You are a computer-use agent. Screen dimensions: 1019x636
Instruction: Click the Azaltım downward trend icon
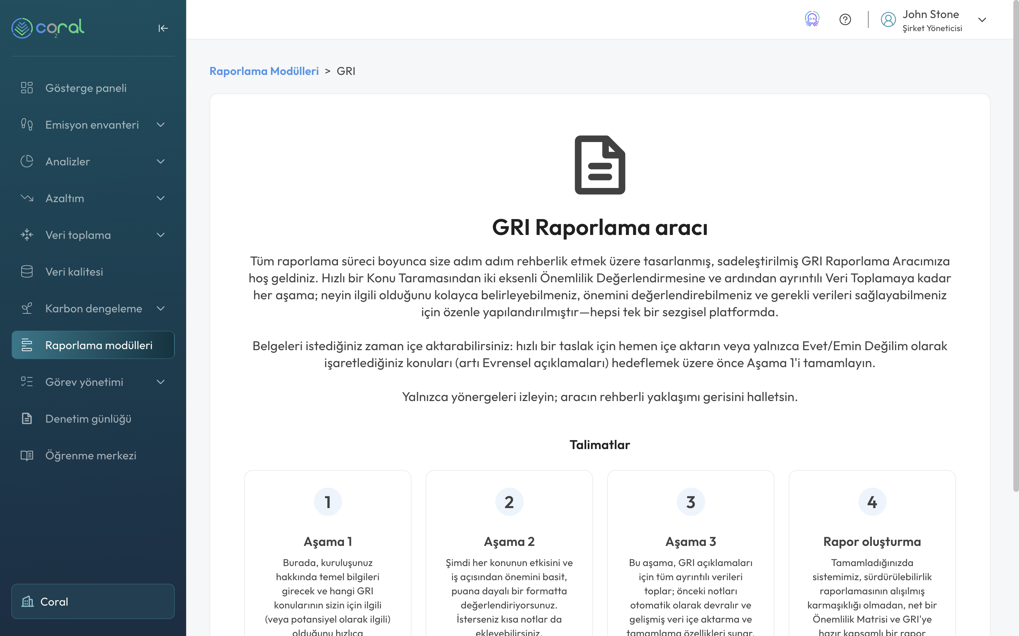(x=27, y=198)
